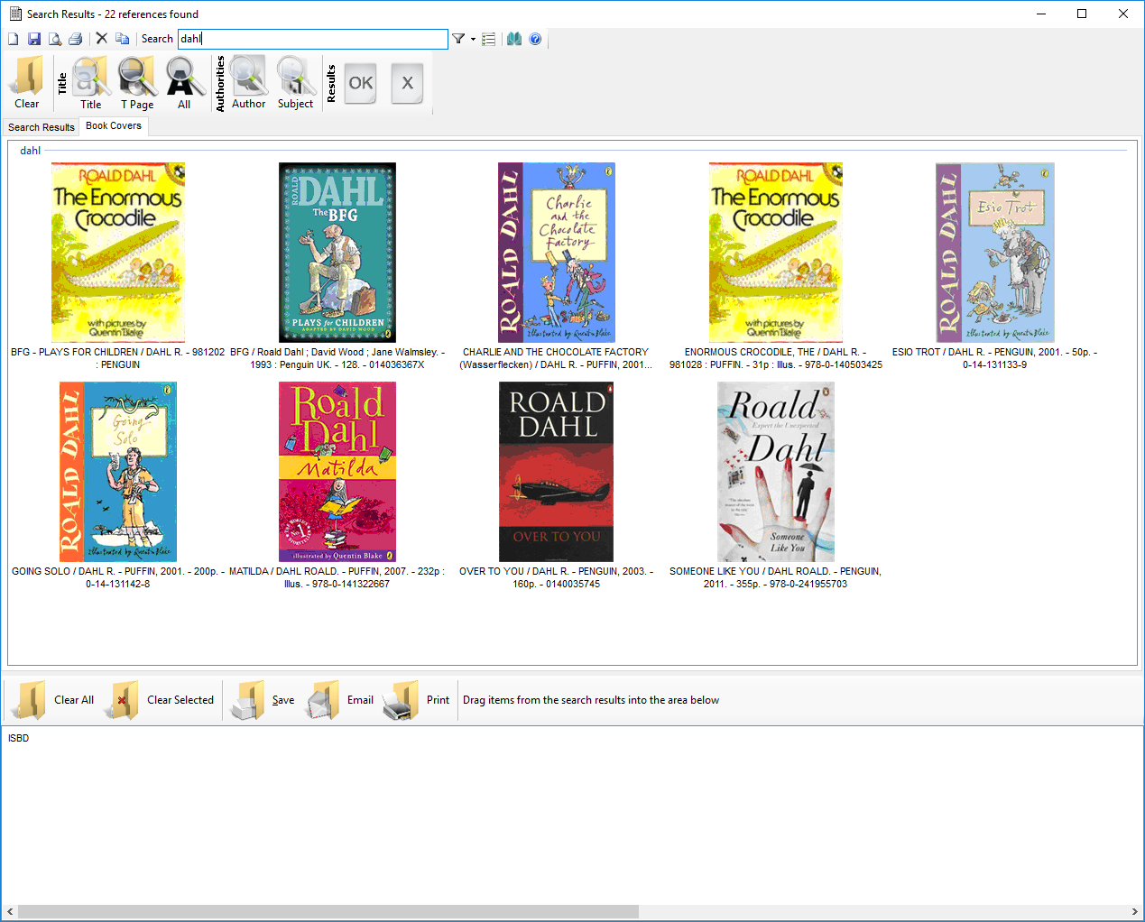Click 'ESIO TROT / DAHL R. - PENGUIN, 2001' caption
This screenshot has height=922, width=1145.
pyautogui.click(x=995, y=358)
